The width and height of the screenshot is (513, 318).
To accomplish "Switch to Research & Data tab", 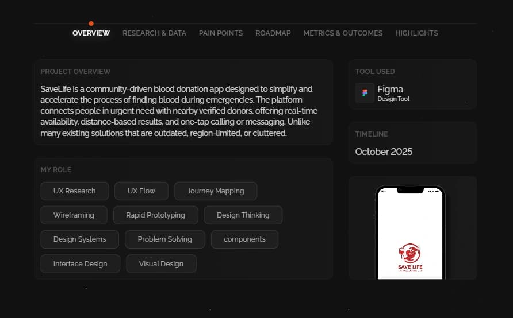I will tap(155, 33).
